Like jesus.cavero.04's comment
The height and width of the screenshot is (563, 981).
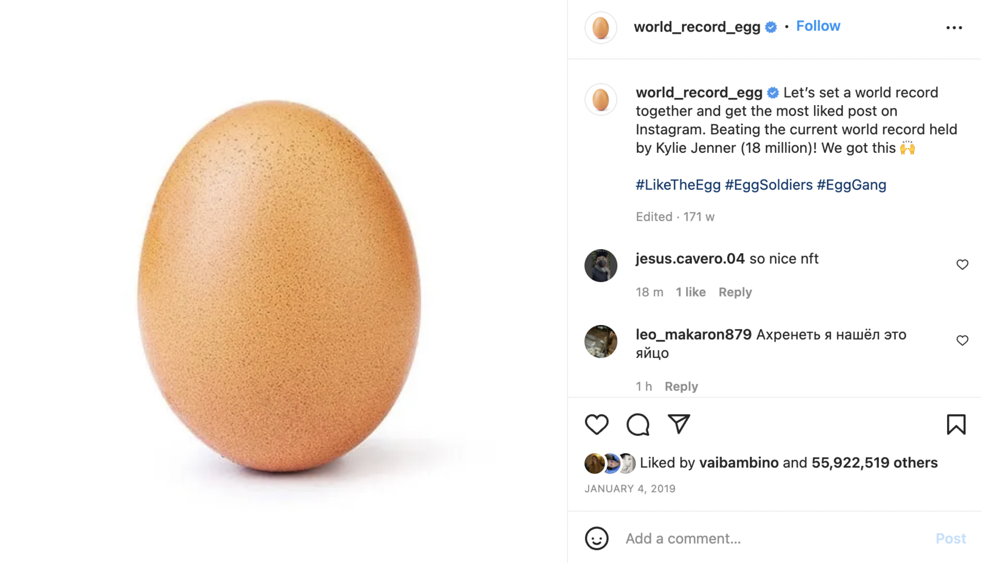tap(962, 264)
